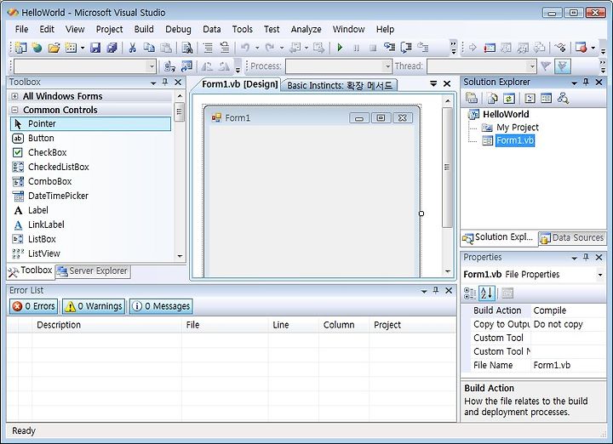Select the CheckBox control in Toolbox
613x444 pixels.
(90, 153)
